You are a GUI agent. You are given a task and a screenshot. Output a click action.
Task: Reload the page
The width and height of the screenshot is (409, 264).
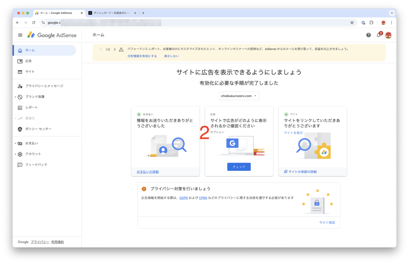click(34, 23)
